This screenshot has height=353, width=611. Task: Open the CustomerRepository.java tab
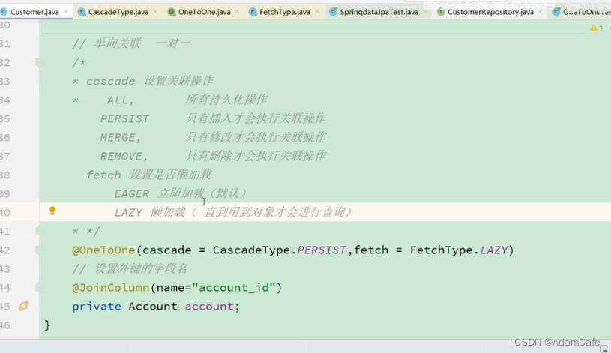coord(490,12)
